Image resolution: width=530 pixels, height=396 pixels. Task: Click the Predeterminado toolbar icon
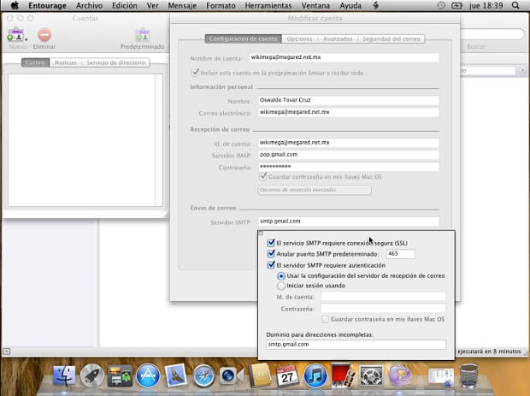(142, 34)
